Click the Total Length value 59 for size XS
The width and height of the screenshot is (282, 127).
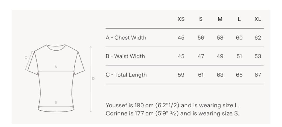coord(181,75)
